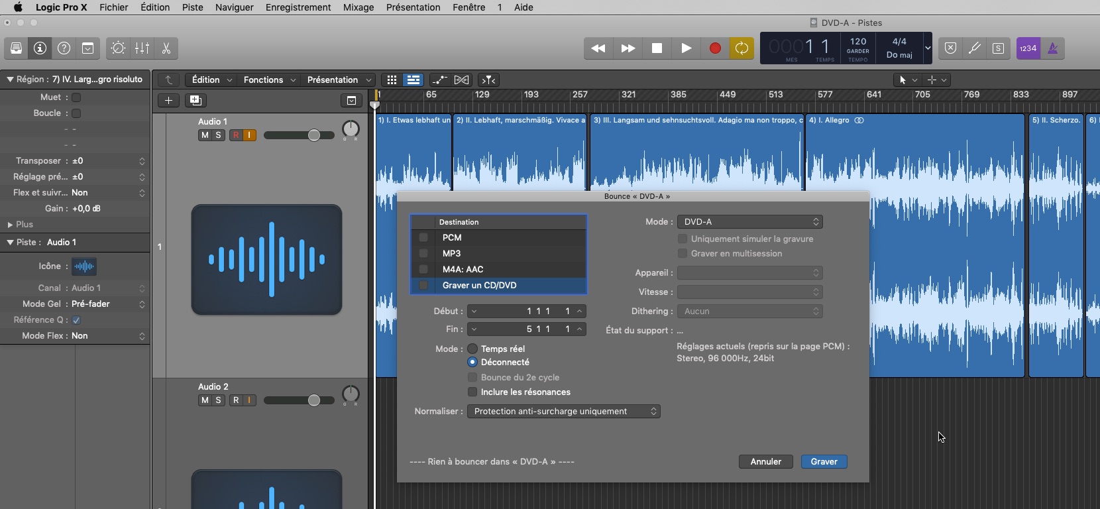
Task: Open the Normaliser dropdown
Action: point(564,411)
